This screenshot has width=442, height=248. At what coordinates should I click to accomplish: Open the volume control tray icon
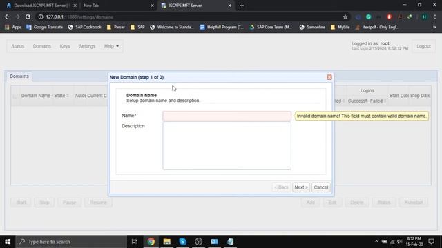[x=399, y=242]
